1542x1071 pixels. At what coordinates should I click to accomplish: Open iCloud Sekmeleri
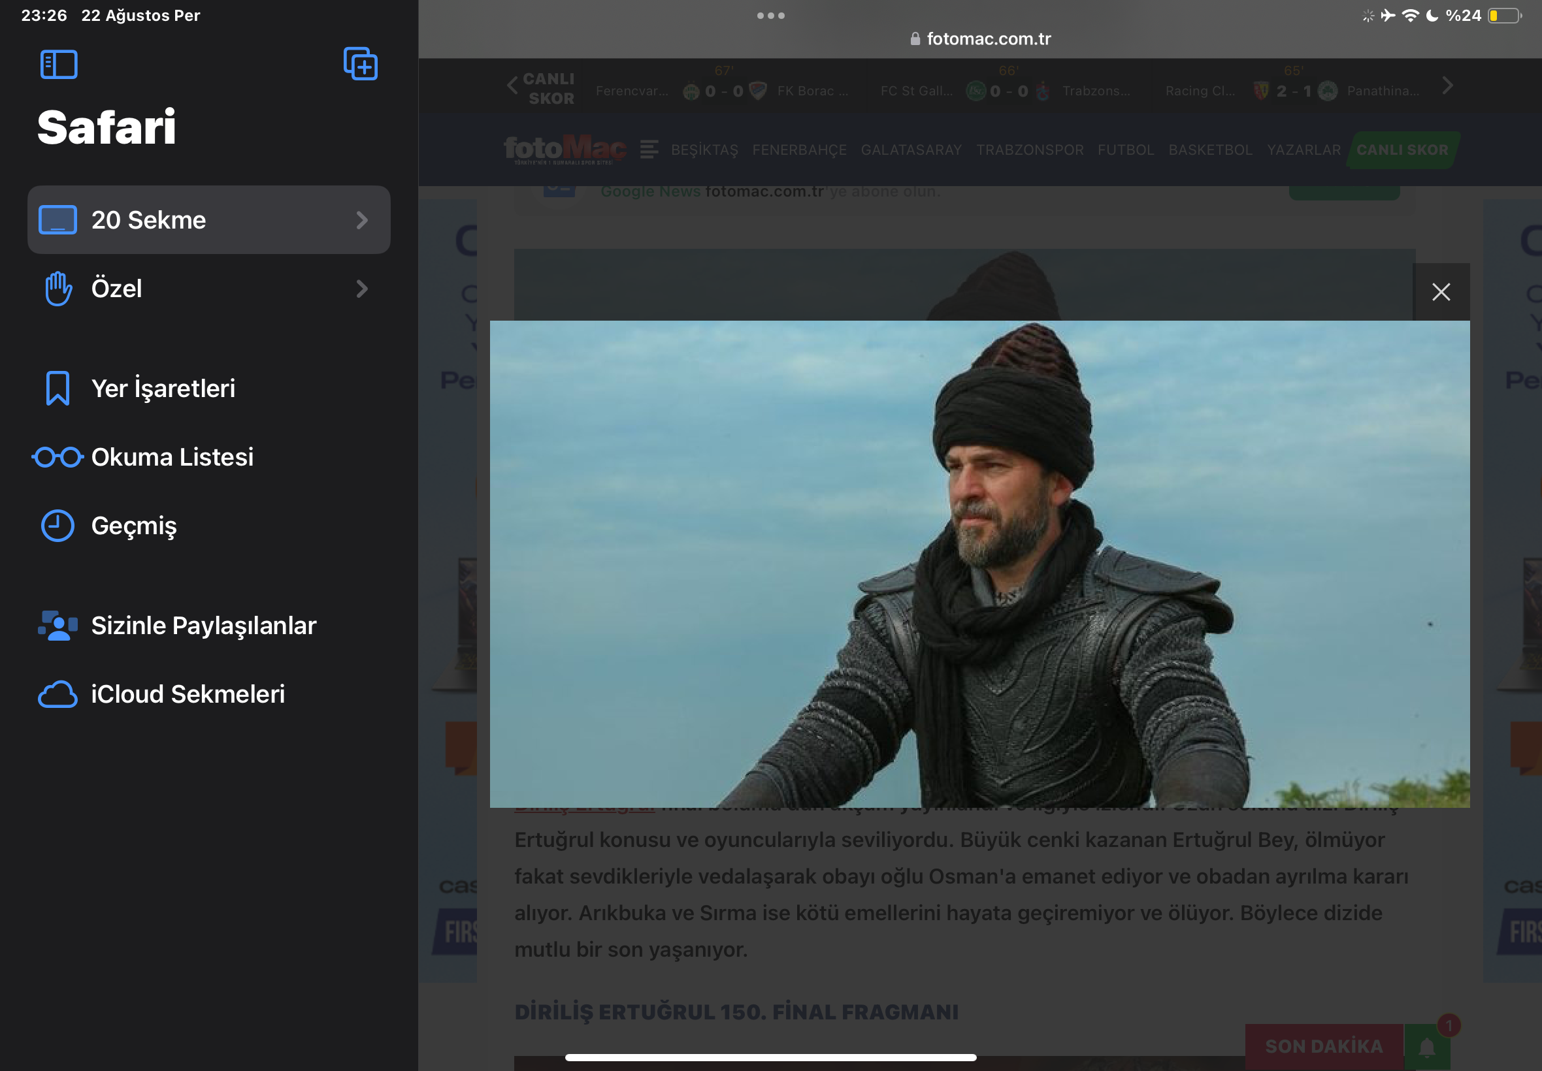pyautogui.click(x=209, y=694)
